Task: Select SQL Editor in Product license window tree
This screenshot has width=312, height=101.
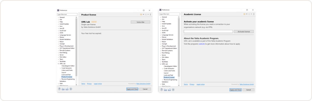Action: [x=63, y=57]
